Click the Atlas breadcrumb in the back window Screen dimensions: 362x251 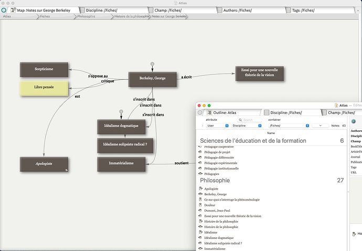[x=7, y=16]
